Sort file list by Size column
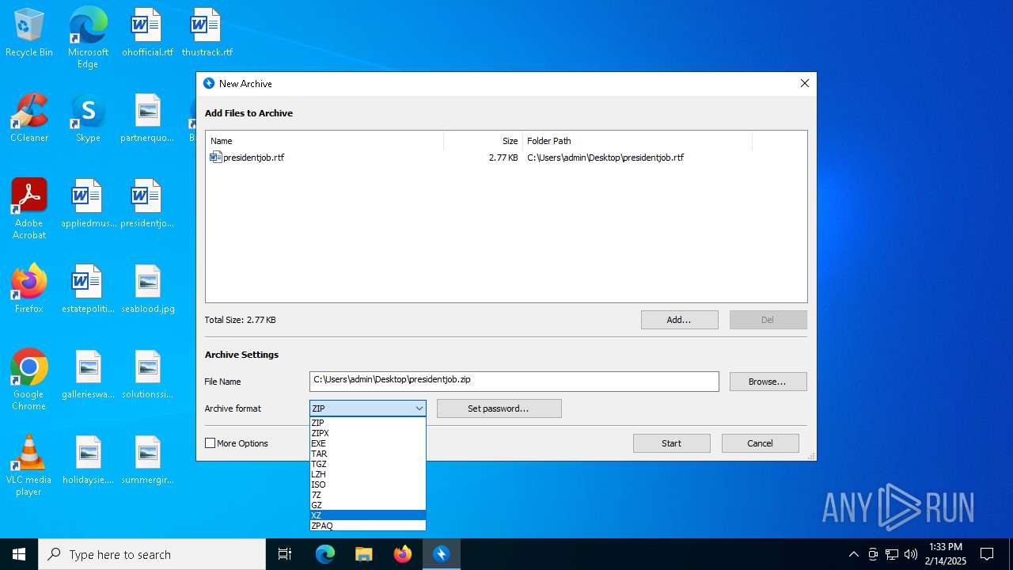 [x=483, y=141]
